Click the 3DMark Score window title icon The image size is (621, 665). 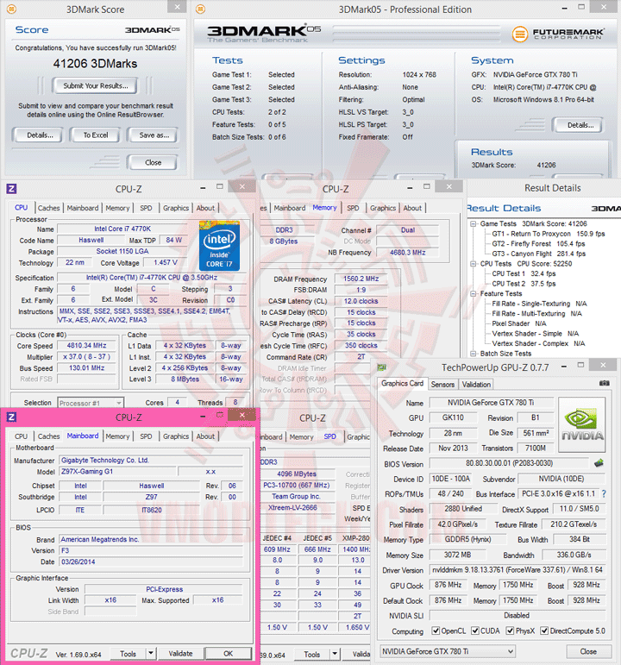click(x=11, y=9)
